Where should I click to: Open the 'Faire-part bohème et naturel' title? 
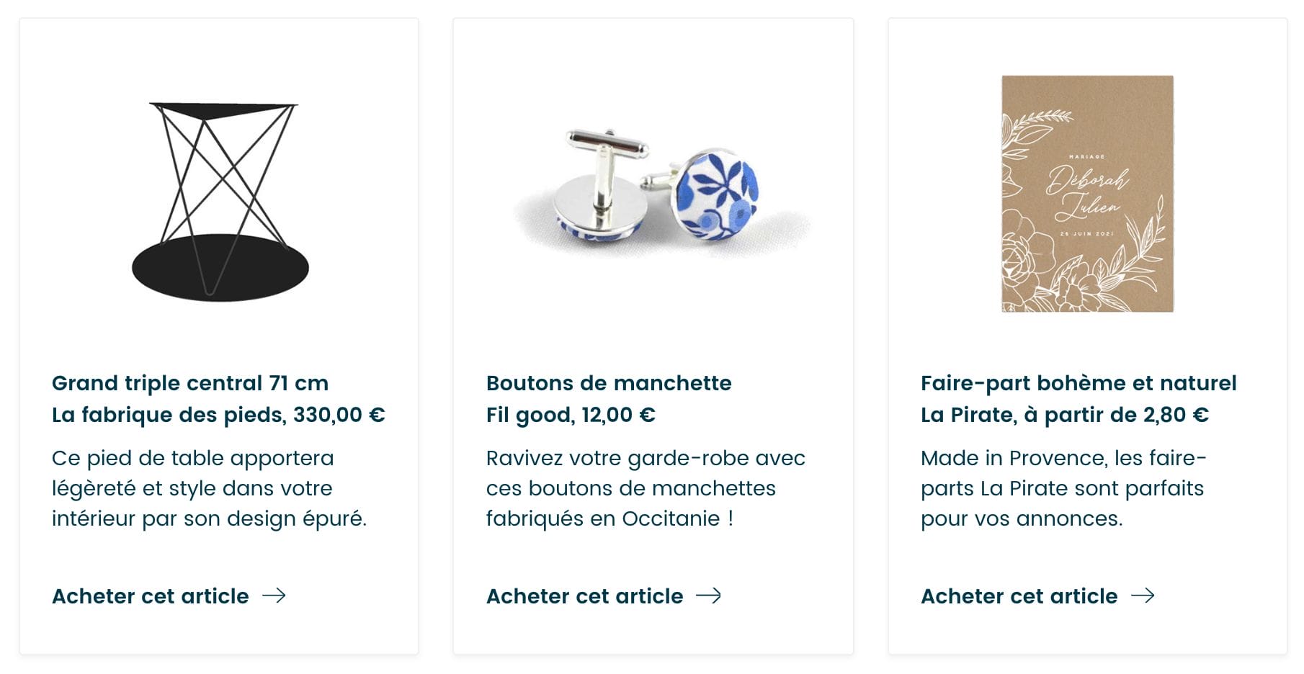1079,383
